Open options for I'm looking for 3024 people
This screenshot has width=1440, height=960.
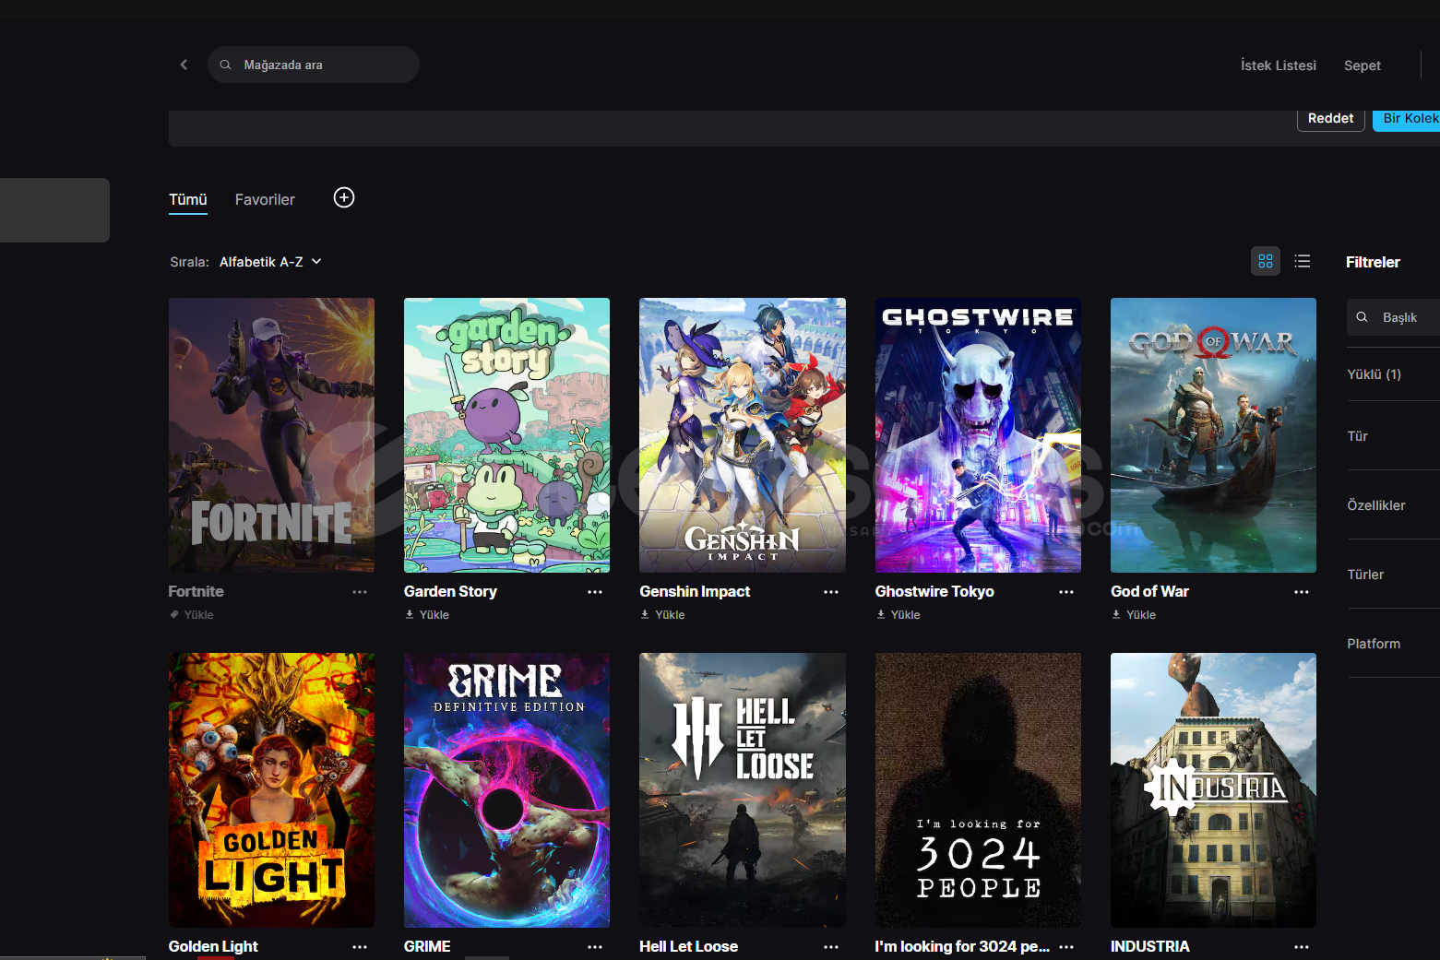[1066, 947]
